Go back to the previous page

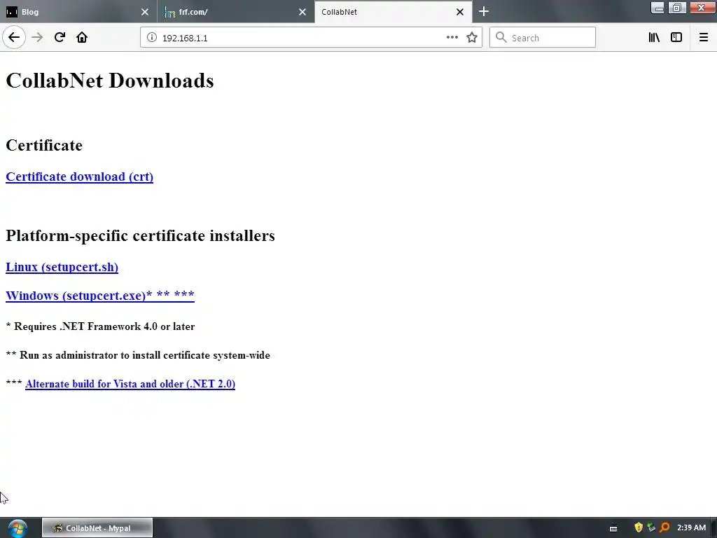point(14,38)
